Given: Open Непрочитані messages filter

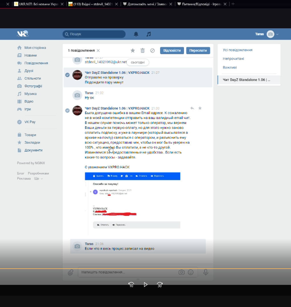Looking at the screenshot, I should [233, 59].
